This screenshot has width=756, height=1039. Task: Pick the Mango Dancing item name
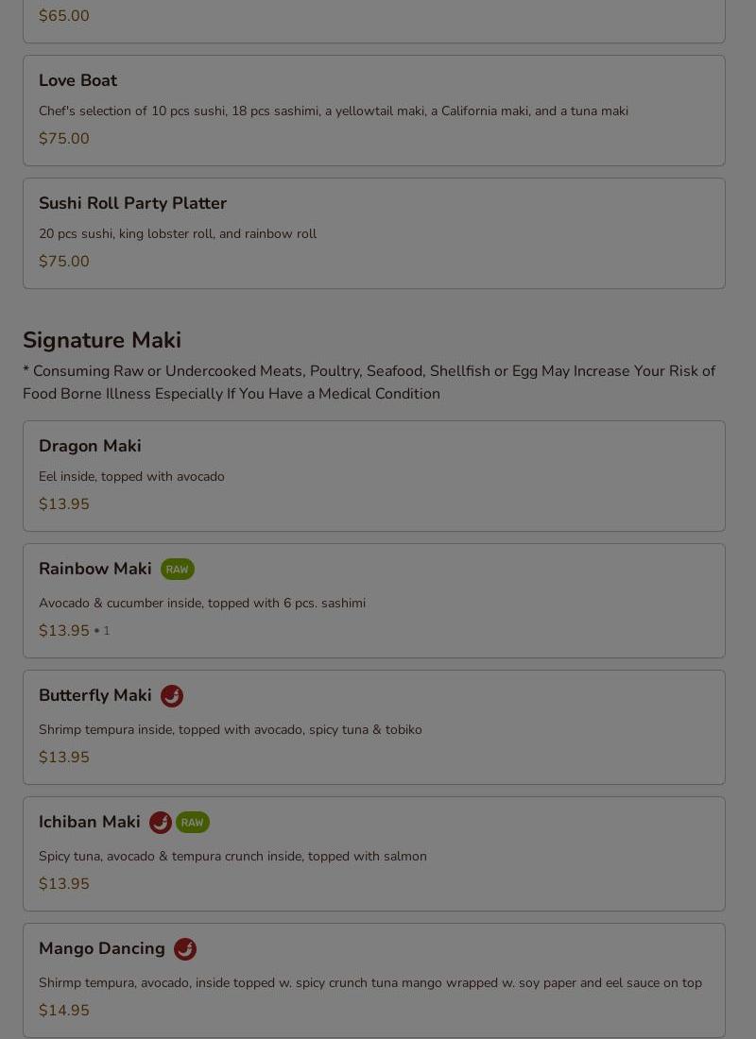click(101, 948)
